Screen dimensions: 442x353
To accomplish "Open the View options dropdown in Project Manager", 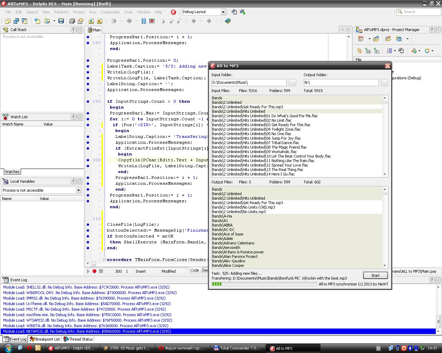I will [407, 39].
